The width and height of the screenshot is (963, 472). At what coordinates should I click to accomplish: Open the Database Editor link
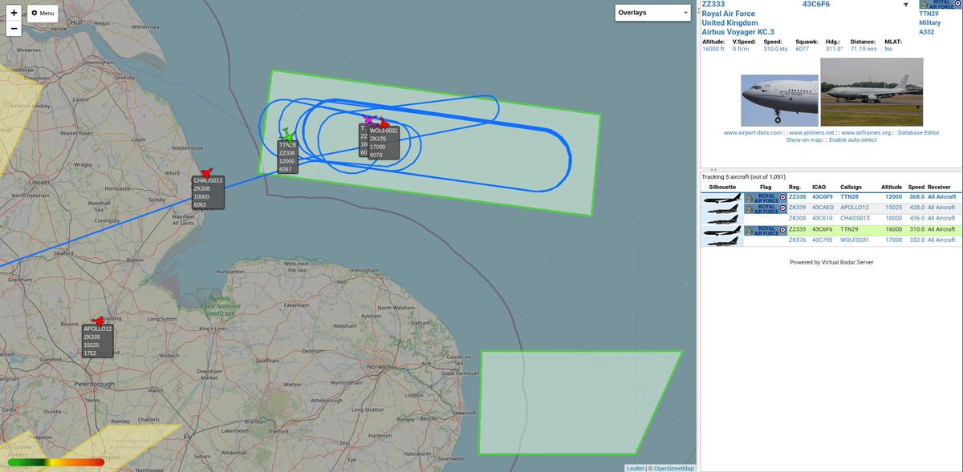point(919,132)
